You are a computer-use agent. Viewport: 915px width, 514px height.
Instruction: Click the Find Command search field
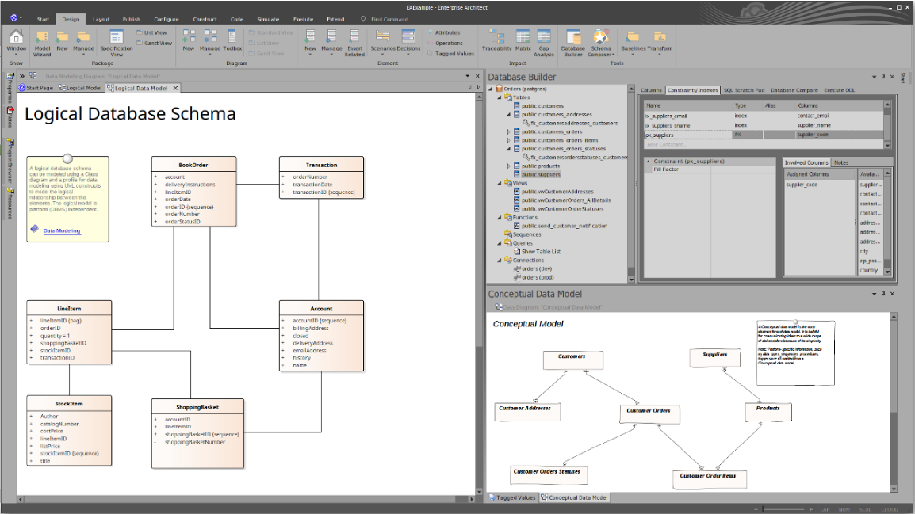coord(391,19)
